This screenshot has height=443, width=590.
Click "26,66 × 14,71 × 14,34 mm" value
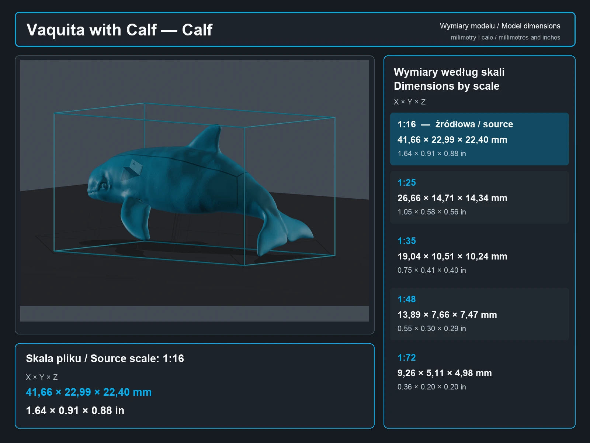point(452,198)
